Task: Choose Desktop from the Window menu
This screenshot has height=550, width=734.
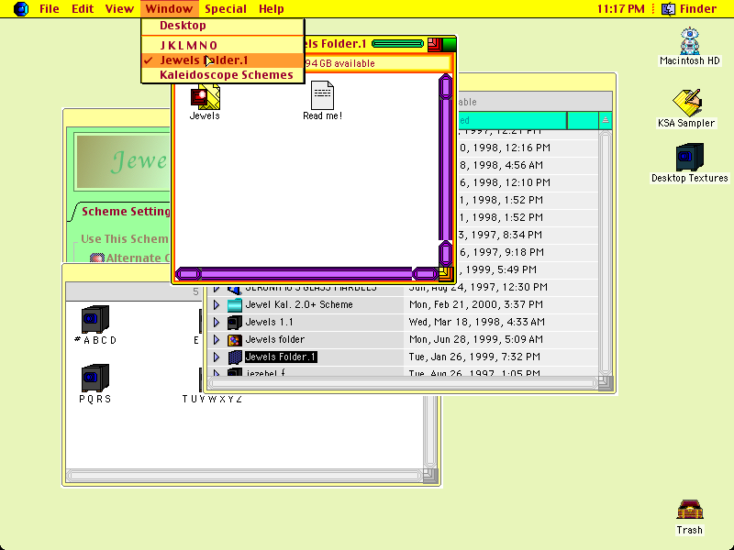Action: [223, 26]
